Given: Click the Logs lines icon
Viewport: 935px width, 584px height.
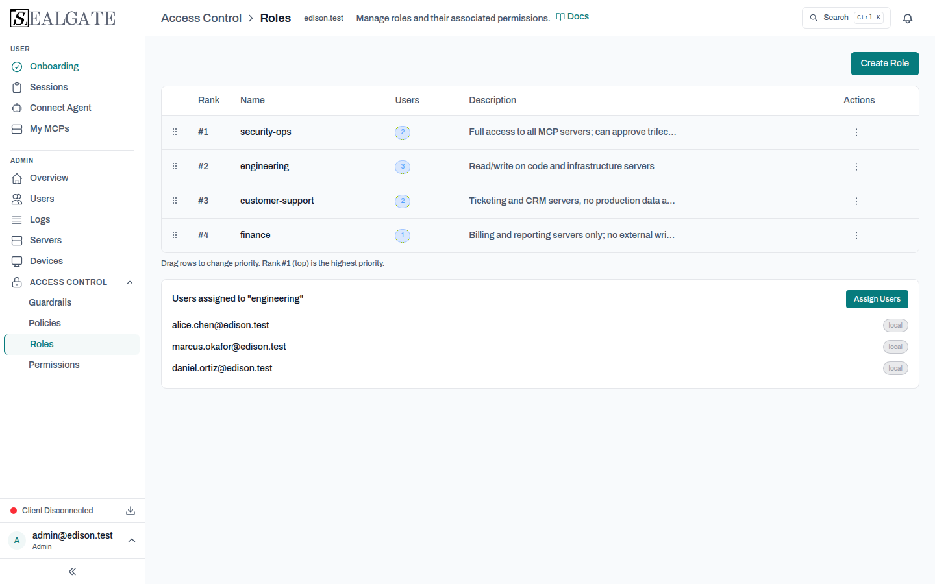Looking at the screenshot, I should click(x=17, y=220).
